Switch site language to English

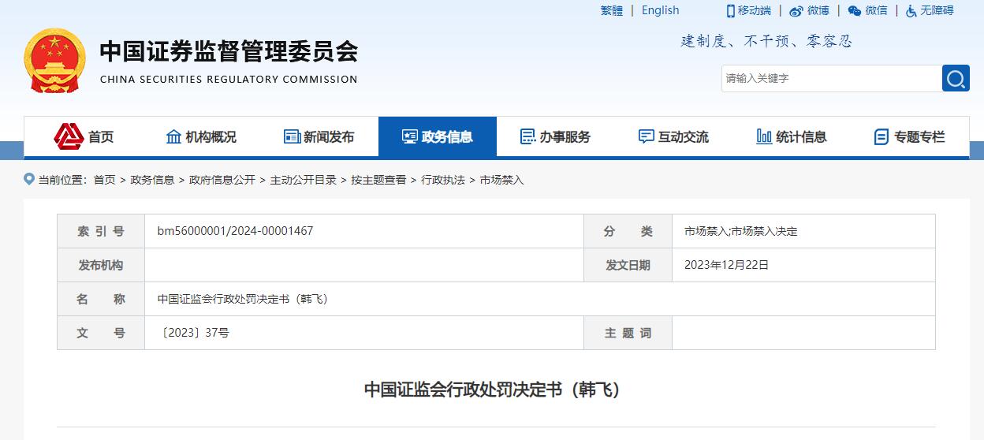pos(660,10)
